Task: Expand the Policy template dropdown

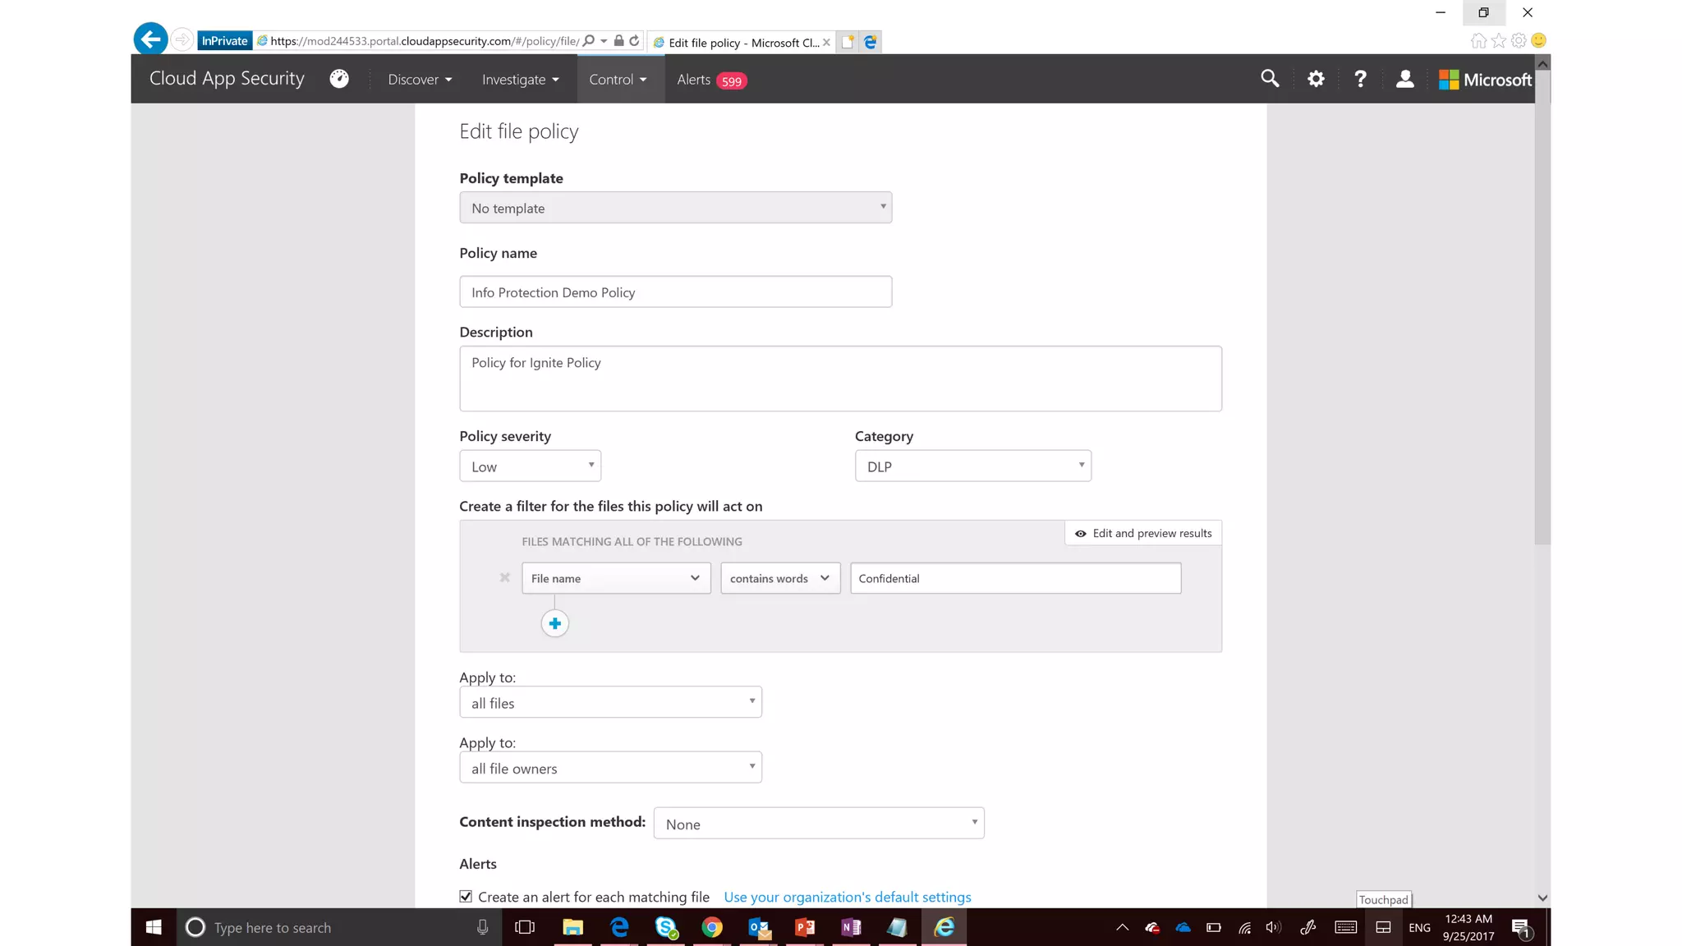Action: tap(675, 208)
